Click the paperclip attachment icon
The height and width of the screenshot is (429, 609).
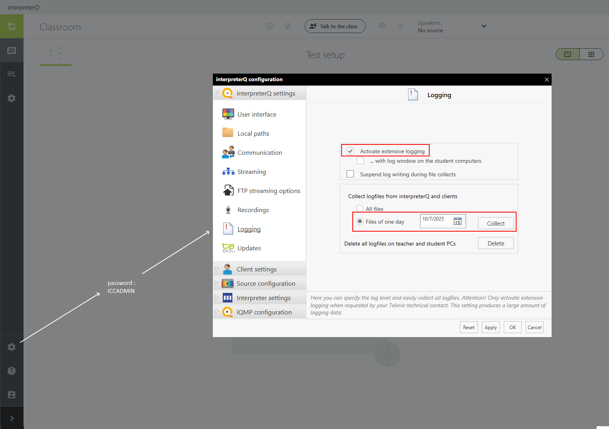[x=401, y=26]
